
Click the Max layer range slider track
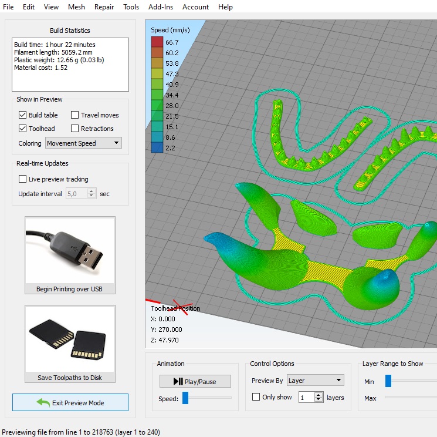[x=411, y=397]
